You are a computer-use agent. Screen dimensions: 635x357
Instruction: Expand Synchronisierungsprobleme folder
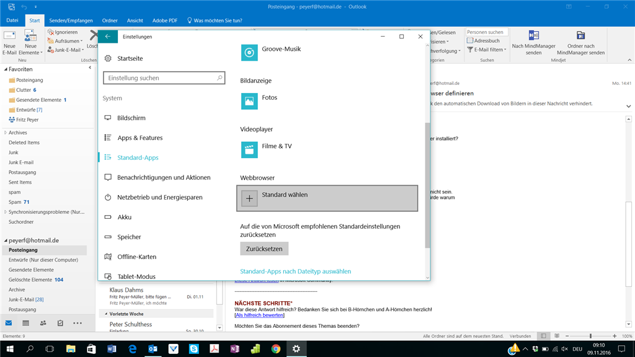[x=5, y=212]
